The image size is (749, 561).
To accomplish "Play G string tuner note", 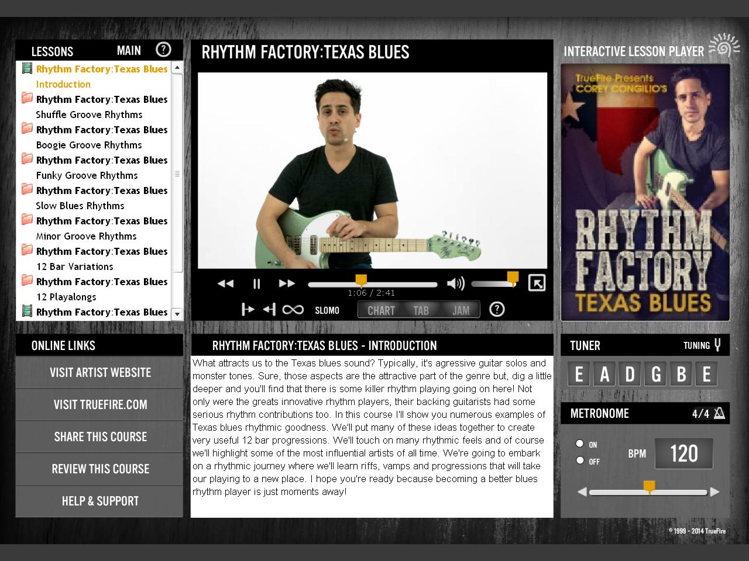I will [x=656, y=374].
